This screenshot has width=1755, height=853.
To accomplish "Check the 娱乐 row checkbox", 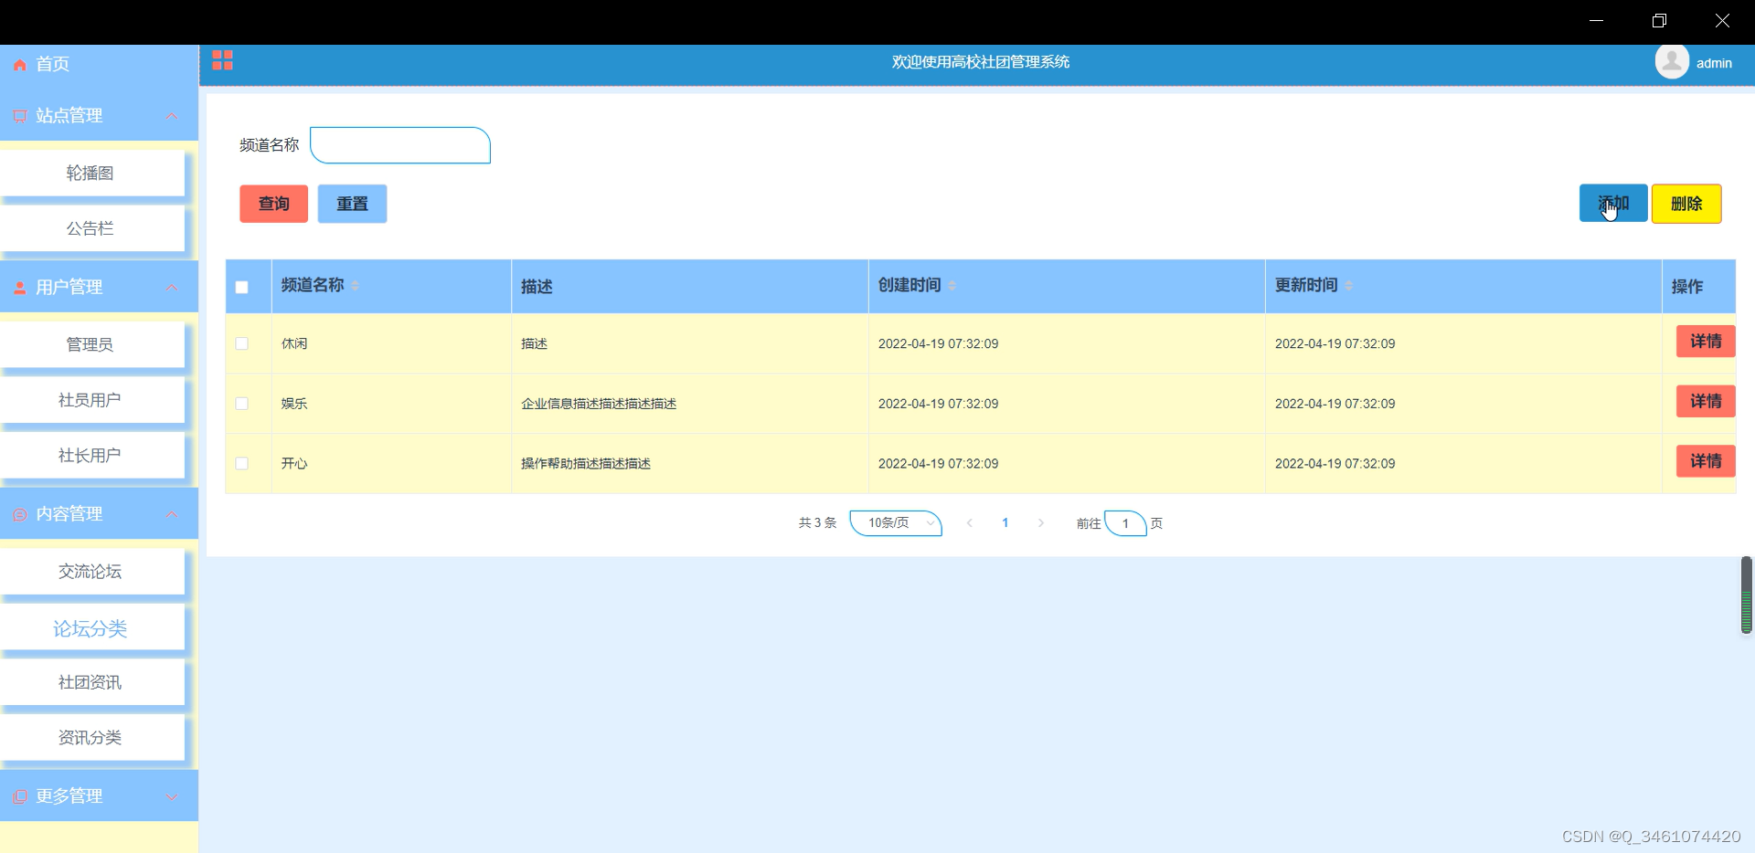I will (242, 404).
